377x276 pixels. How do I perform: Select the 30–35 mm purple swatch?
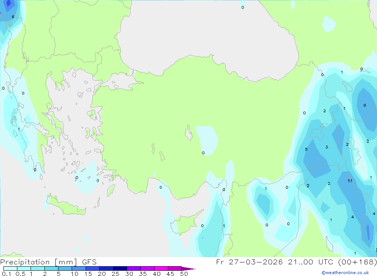(x=134, y=268)
